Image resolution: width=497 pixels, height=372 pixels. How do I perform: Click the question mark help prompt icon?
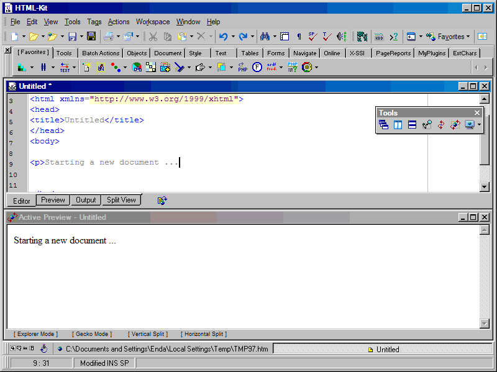coord(394,37)
